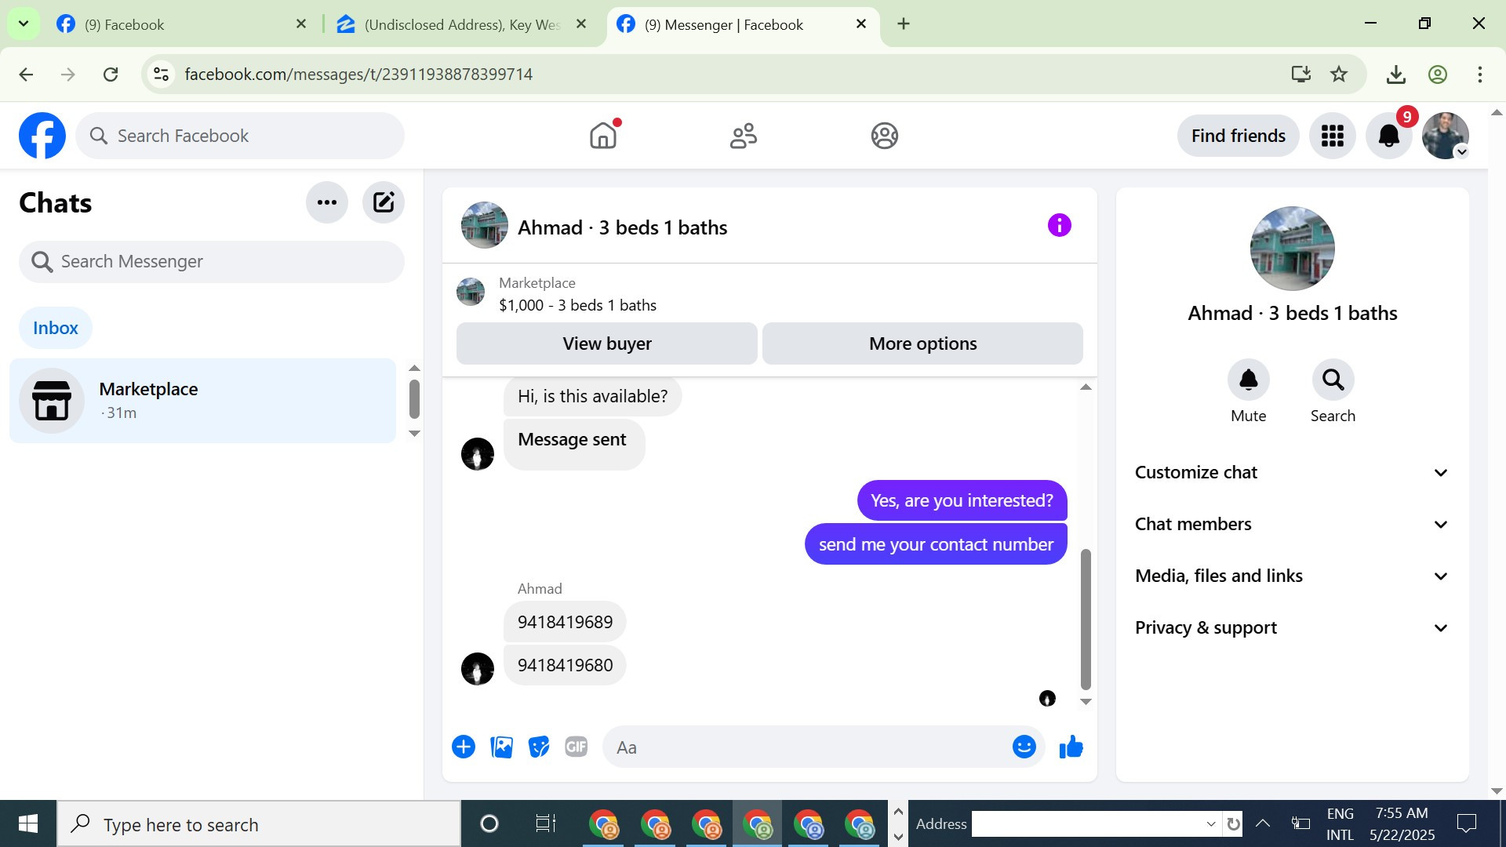Close the (9) Facebook tab

pos(301,24)
